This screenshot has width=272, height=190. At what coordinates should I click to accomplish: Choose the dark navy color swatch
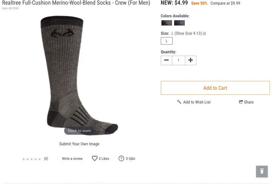coord(179,23)
